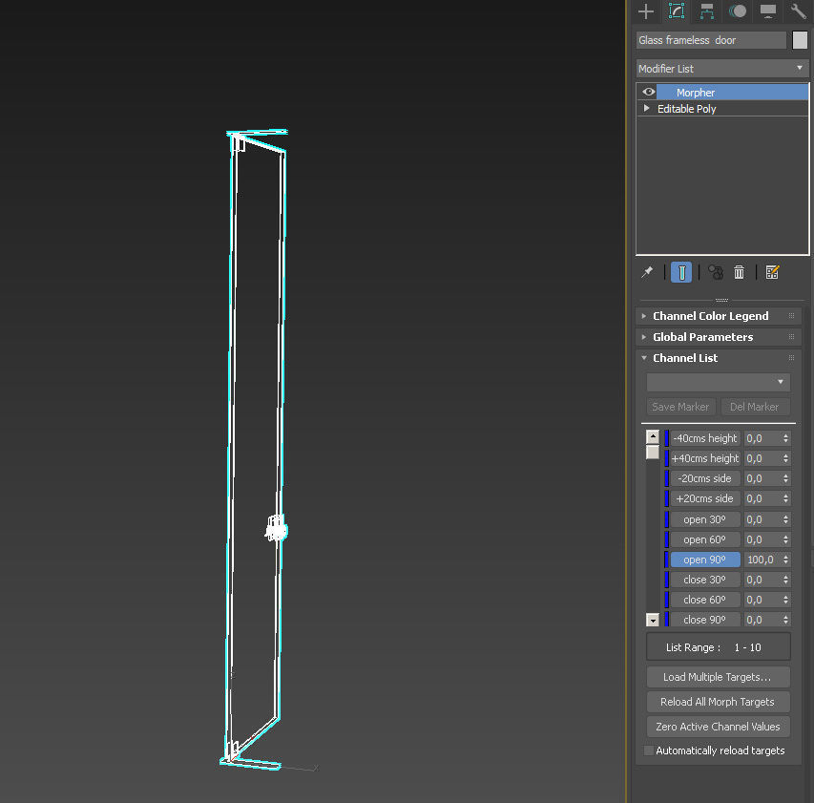Click the Del Marker button
This screenshot has height=803, width=814.
coord(755,407)
